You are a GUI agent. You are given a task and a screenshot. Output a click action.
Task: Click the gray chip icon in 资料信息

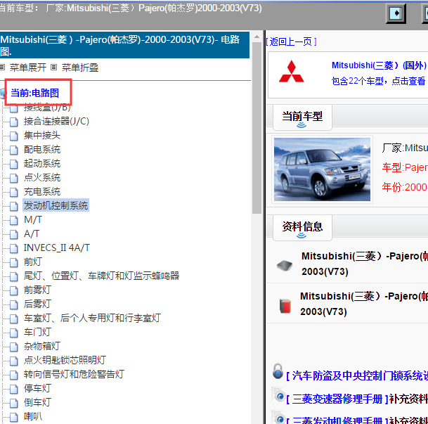[284, 265]
